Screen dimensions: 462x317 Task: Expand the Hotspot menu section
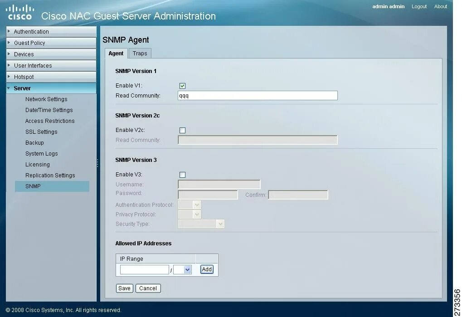[51, 77]
